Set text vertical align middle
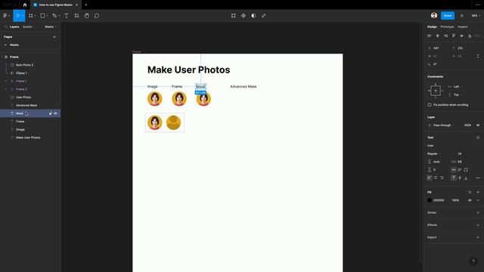 coord(460,178)
